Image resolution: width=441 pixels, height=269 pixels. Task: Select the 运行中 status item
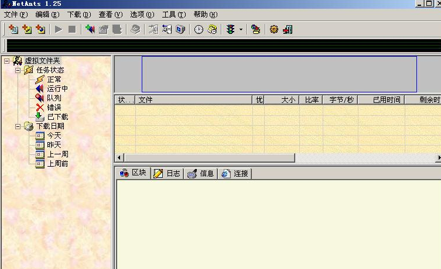pyautogui.click(x=57, y=89)
